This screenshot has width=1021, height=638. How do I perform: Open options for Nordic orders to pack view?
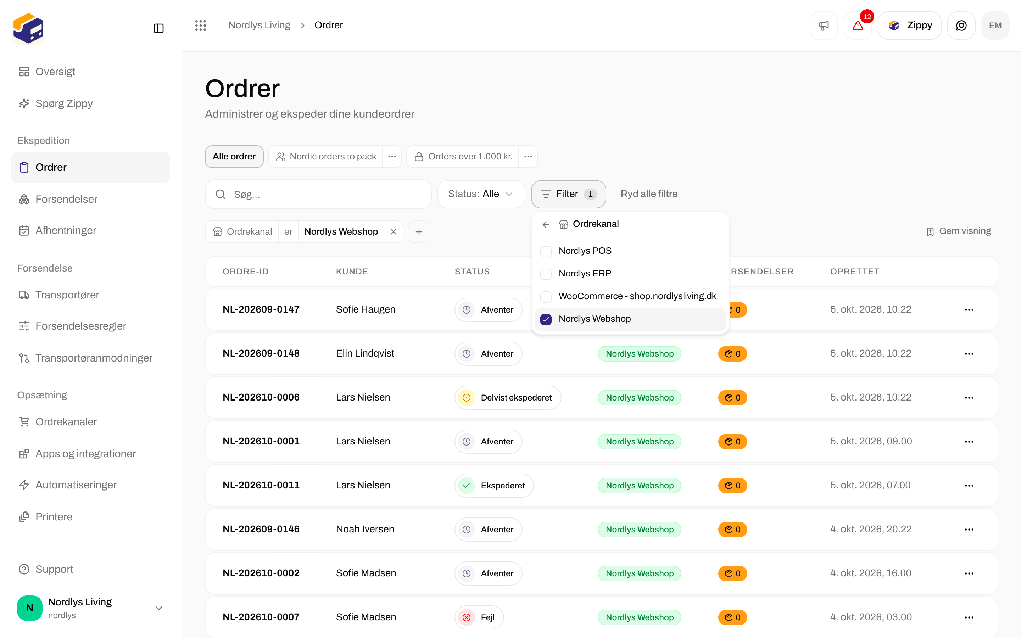click(392, 157)
